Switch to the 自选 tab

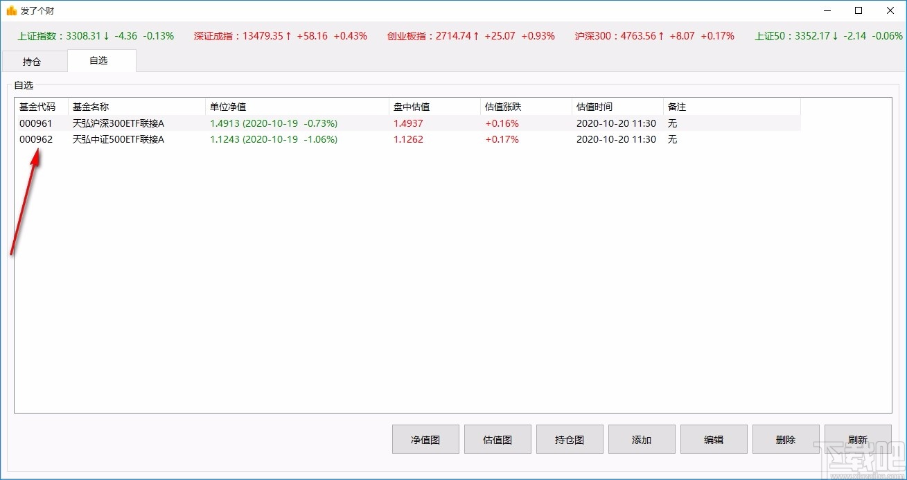101,61
